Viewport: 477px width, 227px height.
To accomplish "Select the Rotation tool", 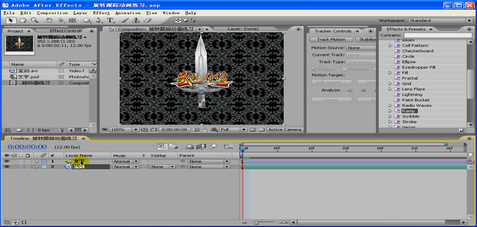I will coord(49,20).
